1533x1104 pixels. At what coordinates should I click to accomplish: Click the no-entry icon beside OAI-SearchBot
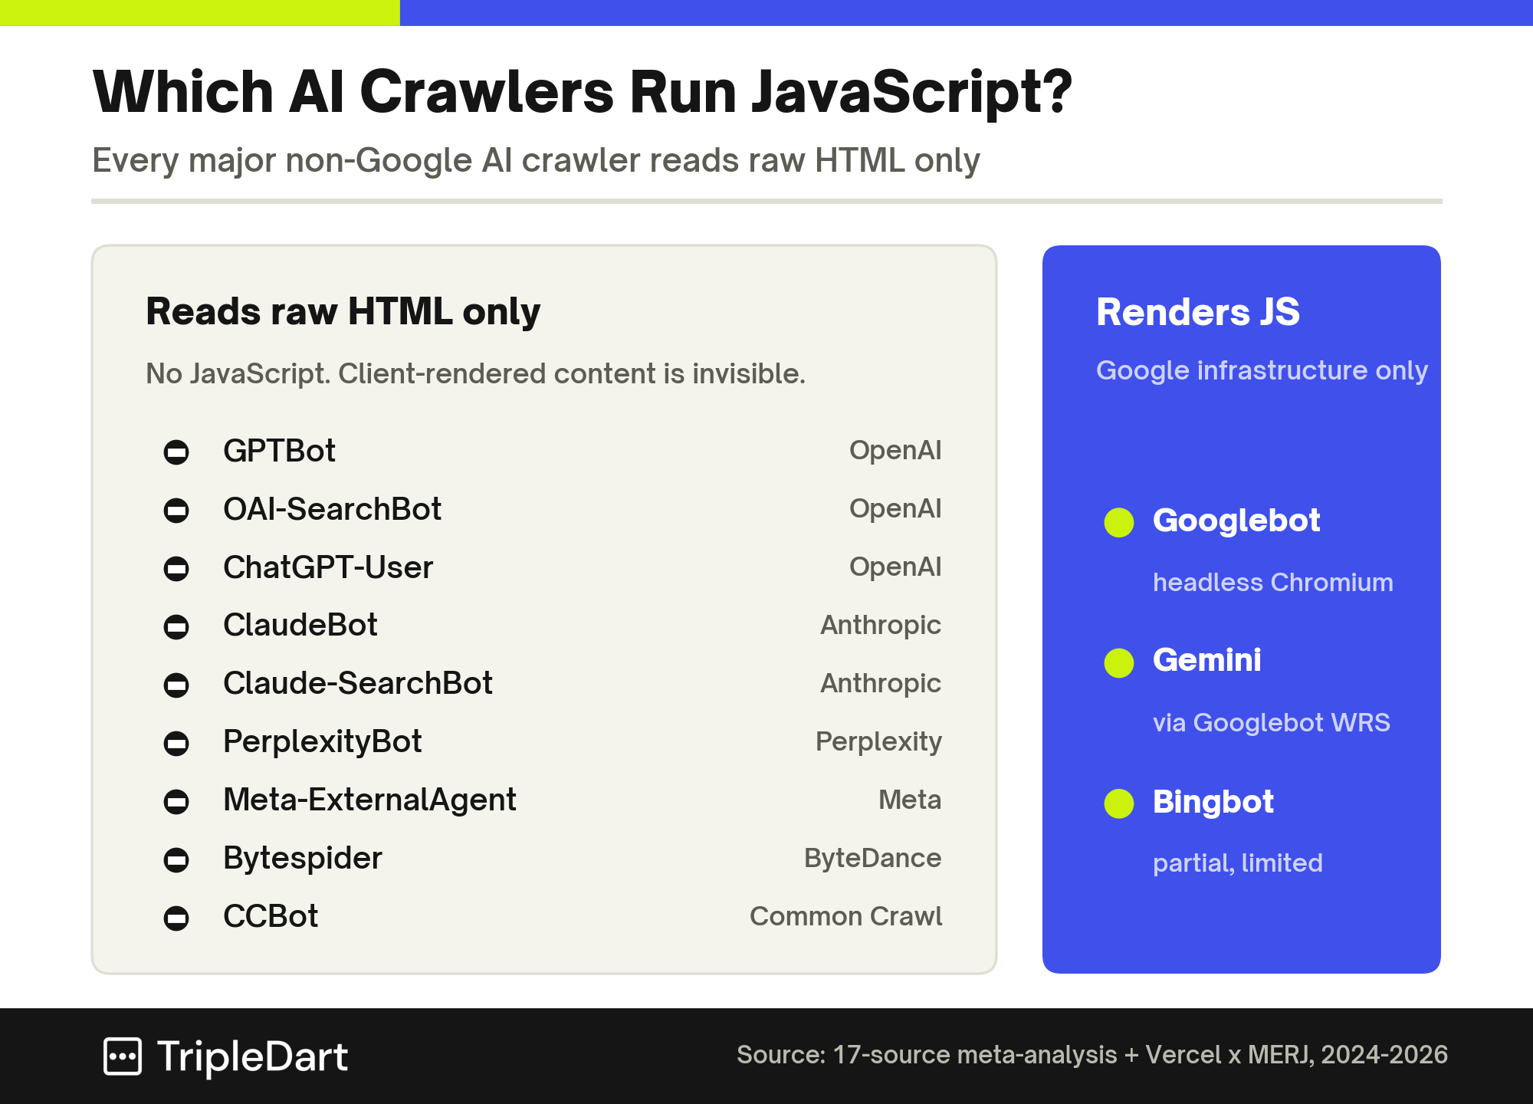pos(176,511)
